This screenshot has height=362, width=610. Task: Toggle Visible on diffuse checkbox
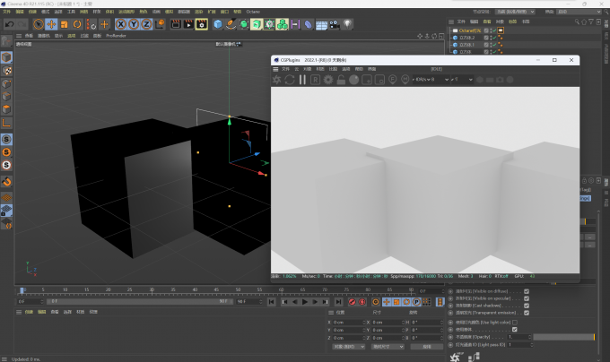pos(527,291)
